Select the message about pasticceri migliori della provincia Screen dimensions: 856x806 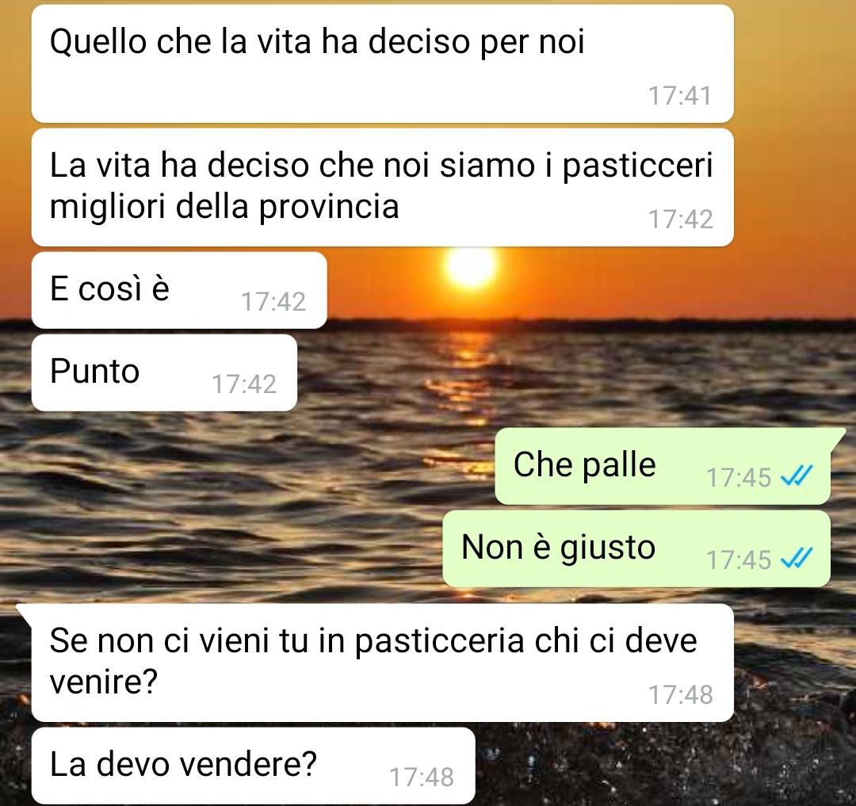(383, 187)
